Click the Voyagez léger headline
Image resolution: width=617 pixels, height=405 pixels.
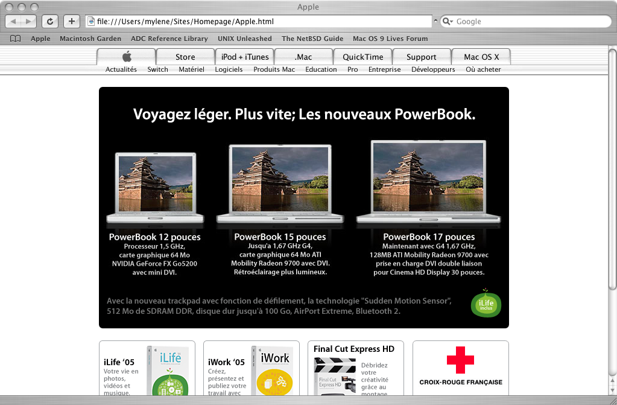(x=304, y=114)
